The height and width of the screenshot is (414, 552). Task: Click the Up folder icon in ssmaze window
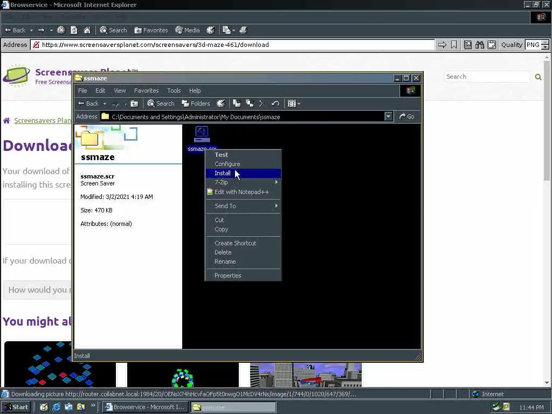[134, 103]
